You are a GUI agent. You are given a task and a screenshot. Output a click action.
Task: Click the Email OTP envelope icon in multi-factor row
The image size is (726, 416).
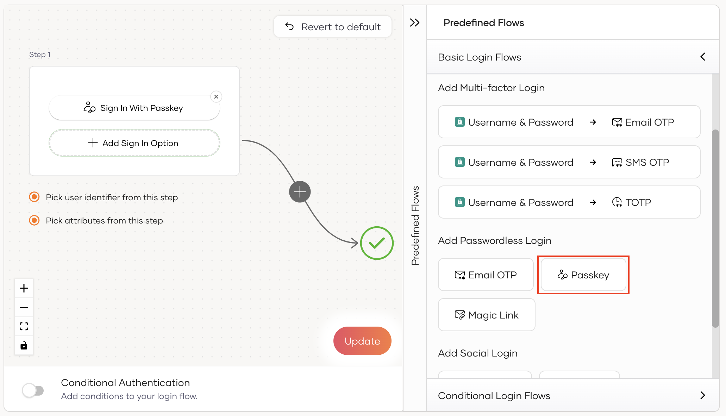617,122
